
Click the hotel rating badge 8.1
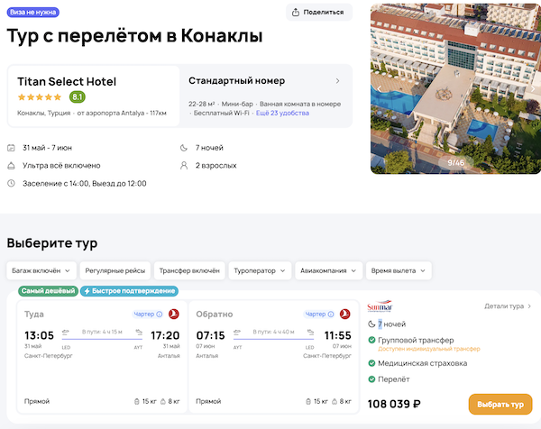click(78, 97)
